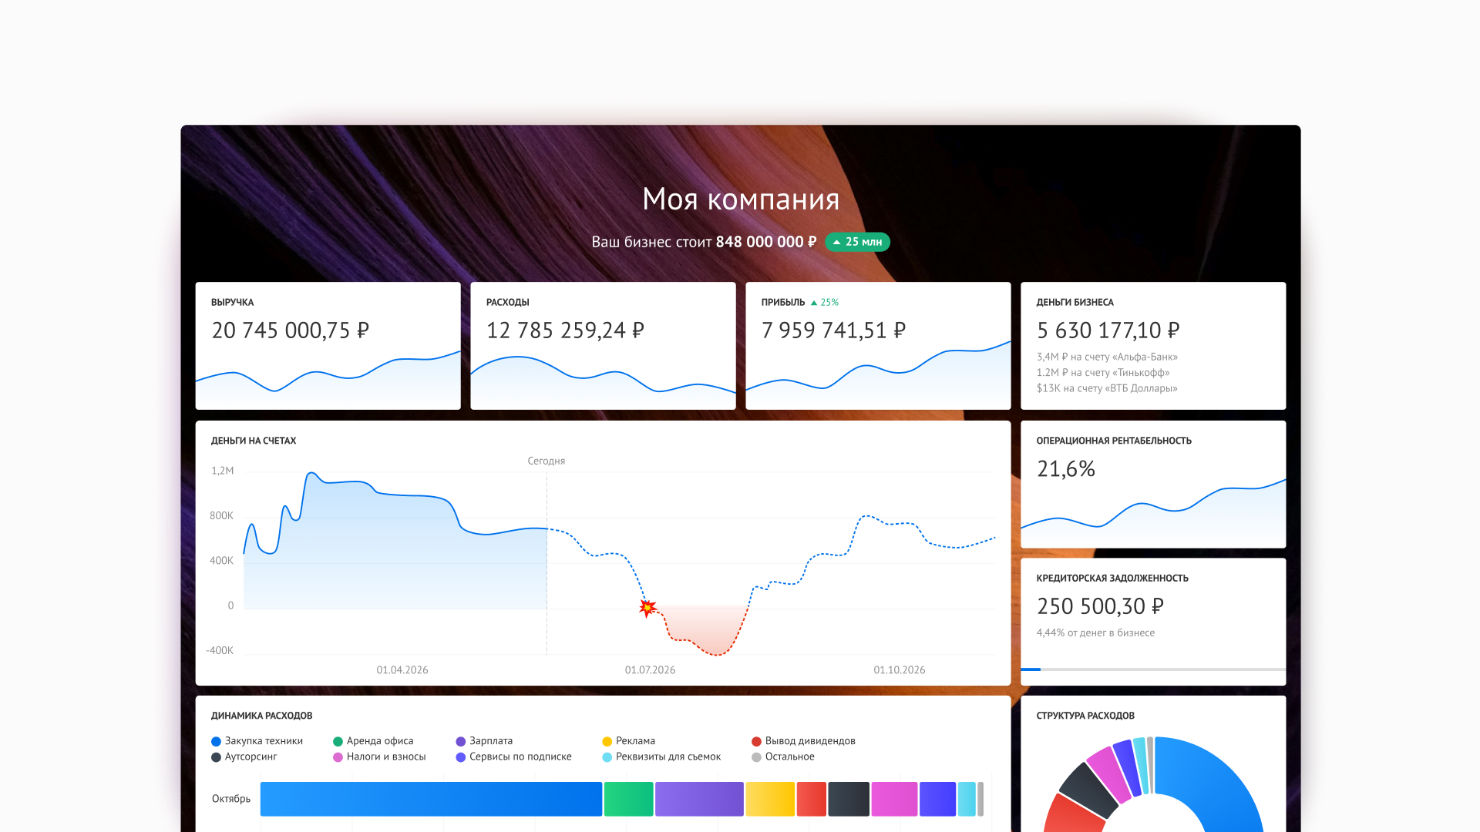This screenshot has height=832, width=1480.
Task: Click the 01.07.2026 date on the axis
Action: [650, 670]
